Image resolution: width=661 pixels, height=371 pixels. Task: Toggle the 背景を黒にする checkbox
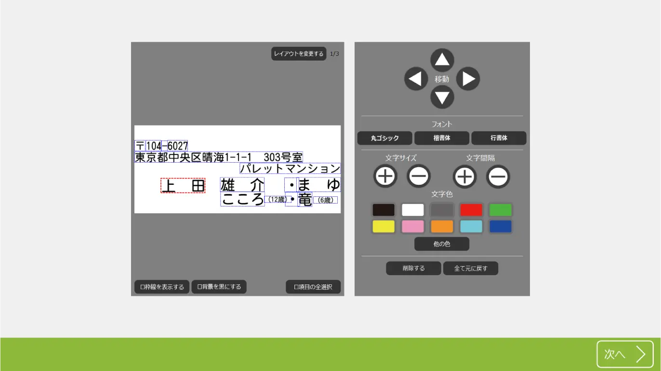(x=219, y=287)
